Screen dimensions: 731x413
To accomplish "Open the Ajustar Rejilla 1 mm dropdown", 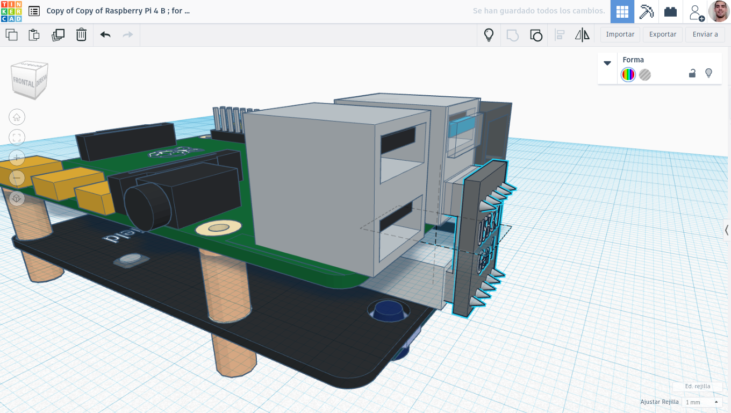I will click(x=701, y=402).
